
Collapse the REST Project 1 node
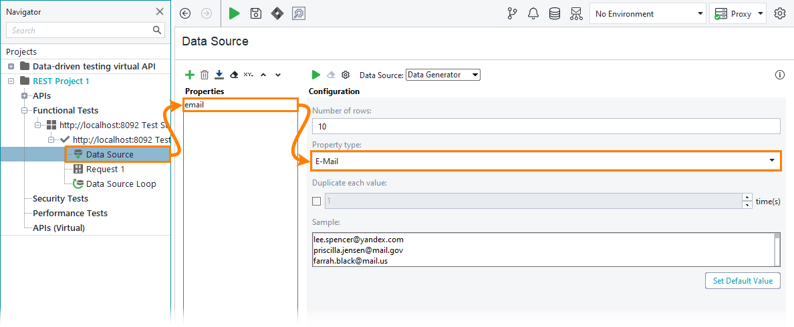pyautogui.click(x=11, y=81)
